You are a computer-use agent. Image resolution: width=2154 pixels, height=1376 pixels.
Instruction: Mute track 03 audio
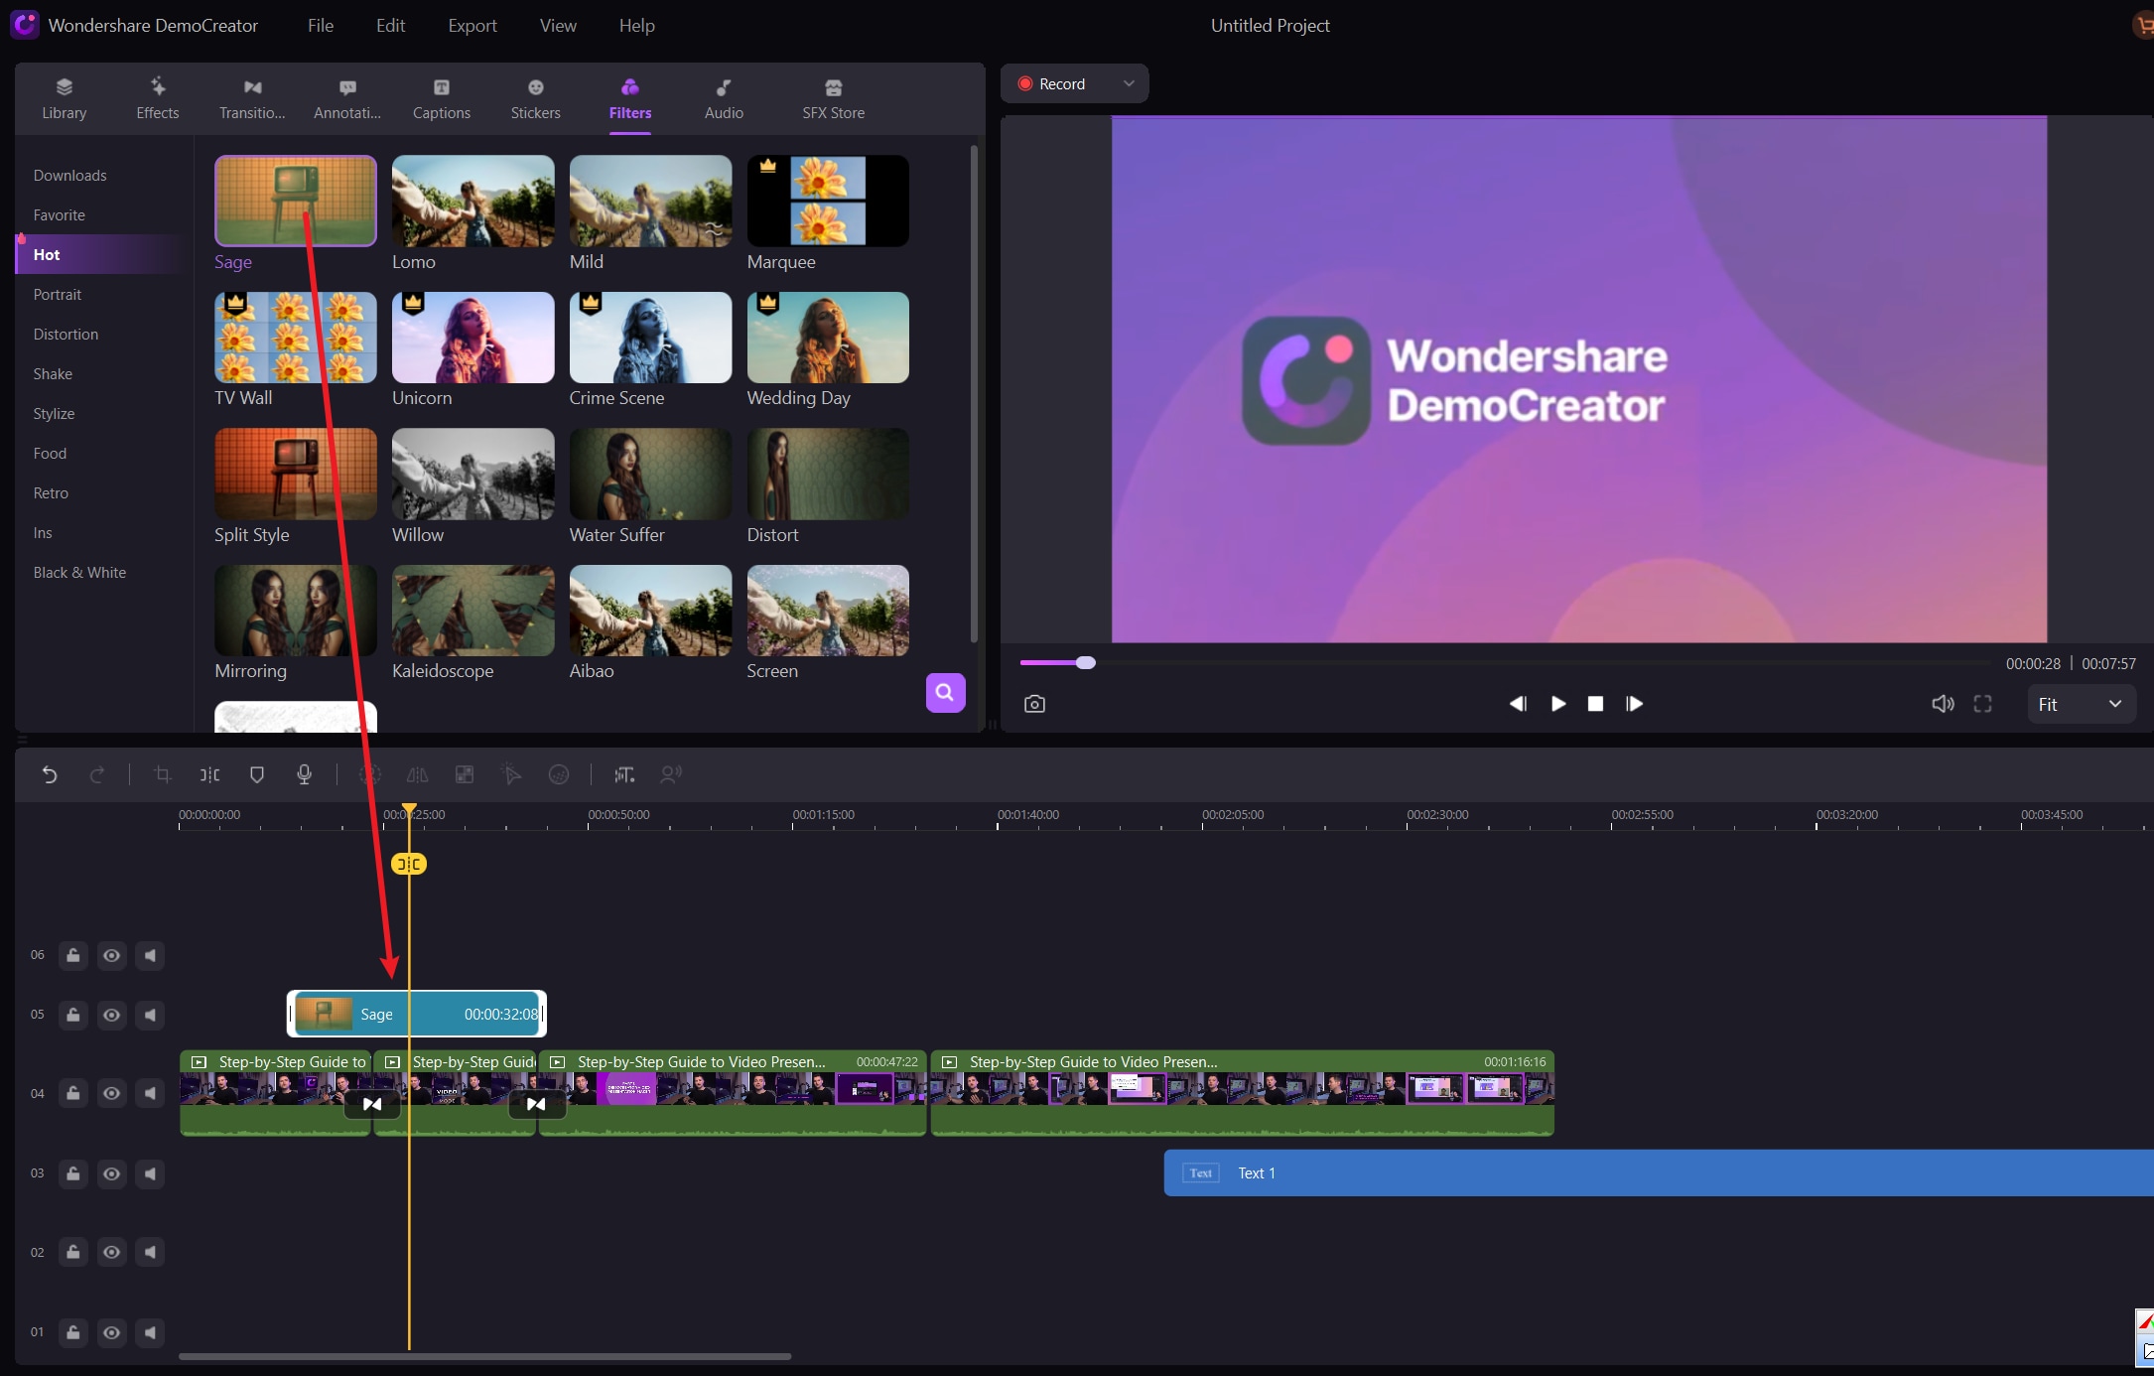150,1173
